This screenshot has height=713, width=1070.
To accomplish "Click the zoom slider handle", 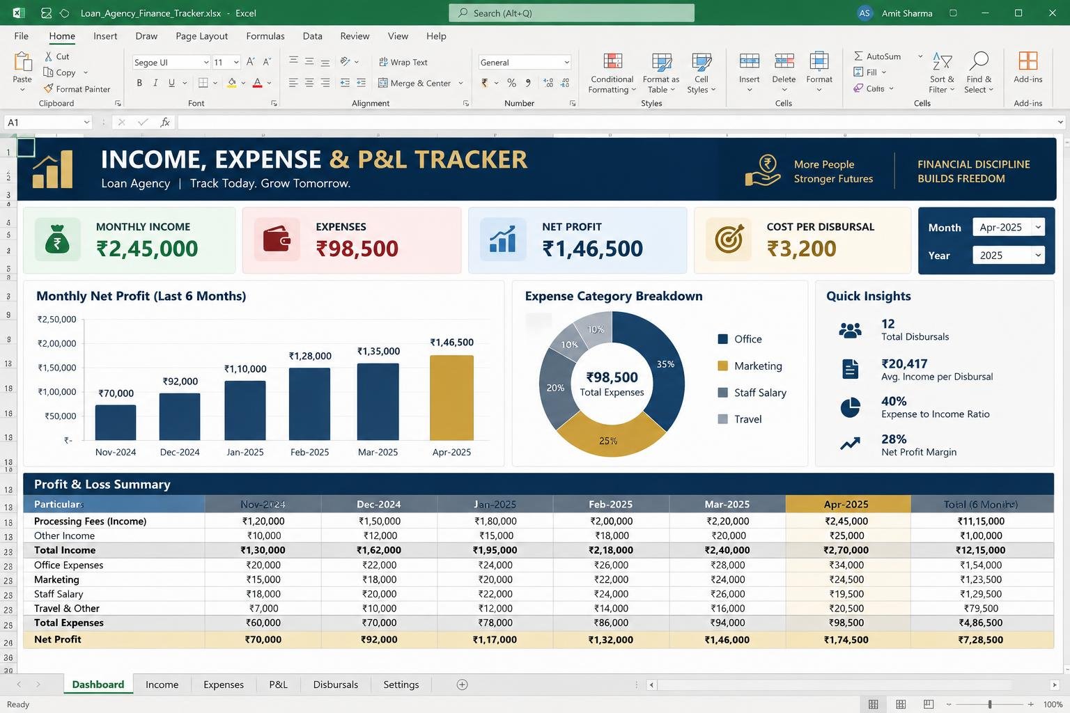I will (990, 705).
